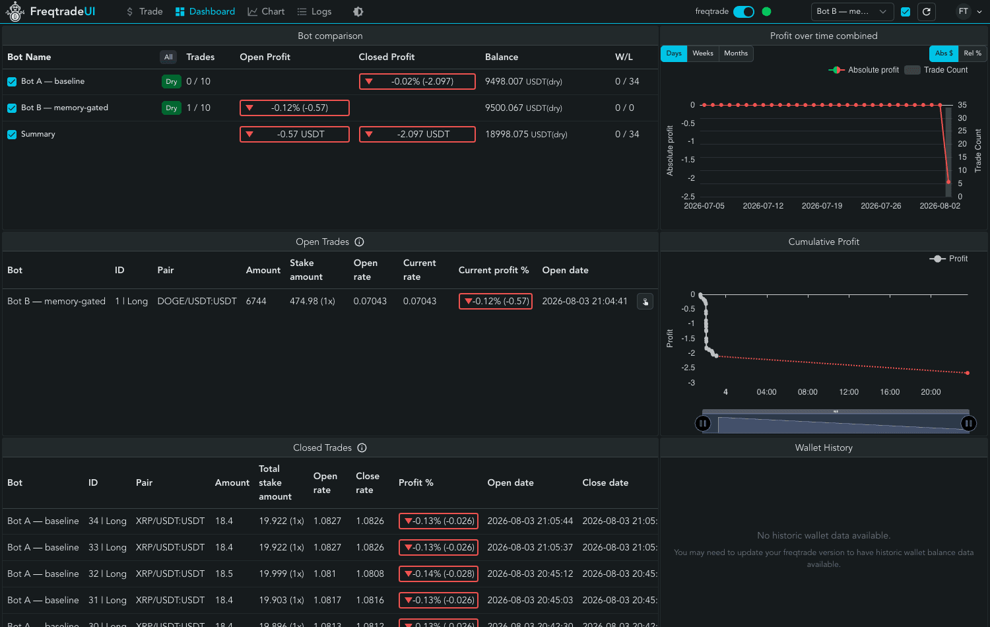Click the Summary -0.57 USDT value
Image resolution: width=990 pixels, height=627 pixels.
(294, 134)
